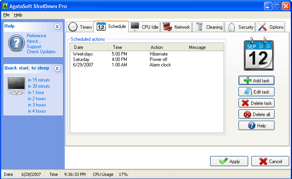Click the Delete all button
This screenshot has width=292, height=179.
tap(256, 114)
